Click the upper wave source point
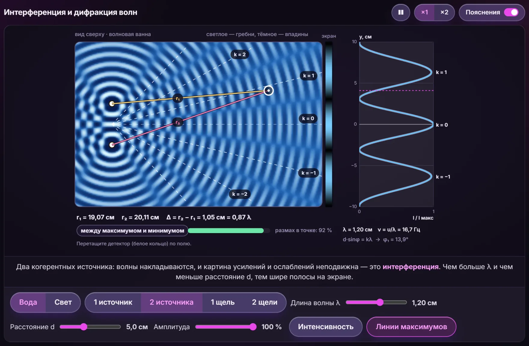Image resolution: width=529 pixels, height=346 pixels. [x=112, y=104]
